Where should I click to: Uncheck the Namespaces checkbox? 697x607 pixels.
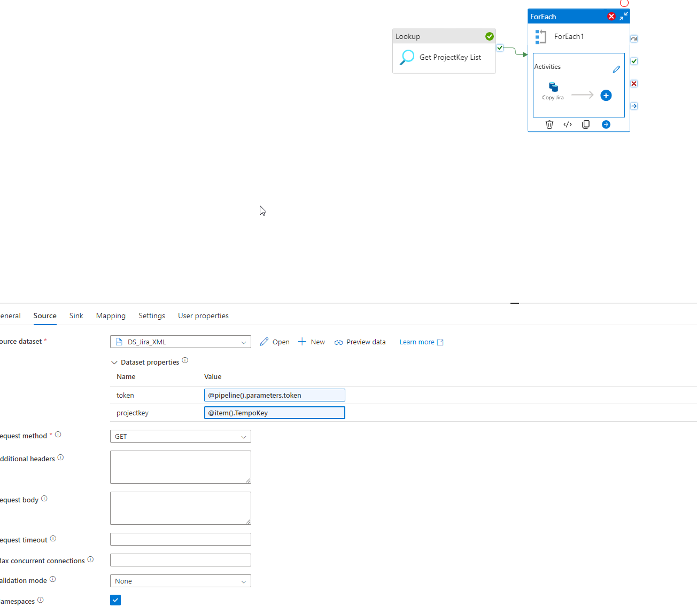pyautogui.click(x=115, y=600)
